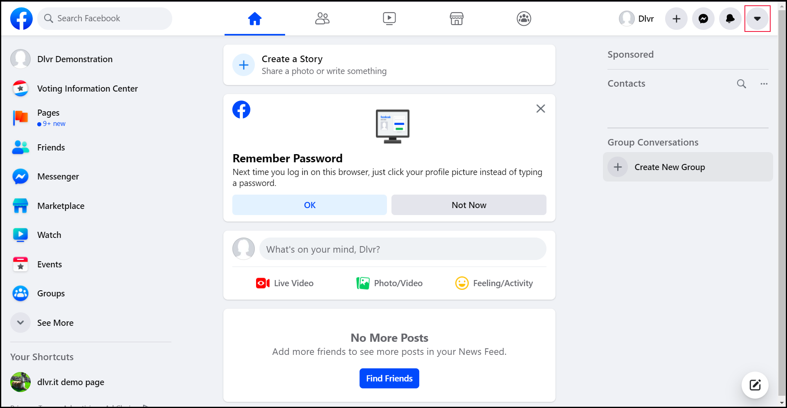Click OK to remember password
Screen dimensions: 787x408
[x=310, y=205]
